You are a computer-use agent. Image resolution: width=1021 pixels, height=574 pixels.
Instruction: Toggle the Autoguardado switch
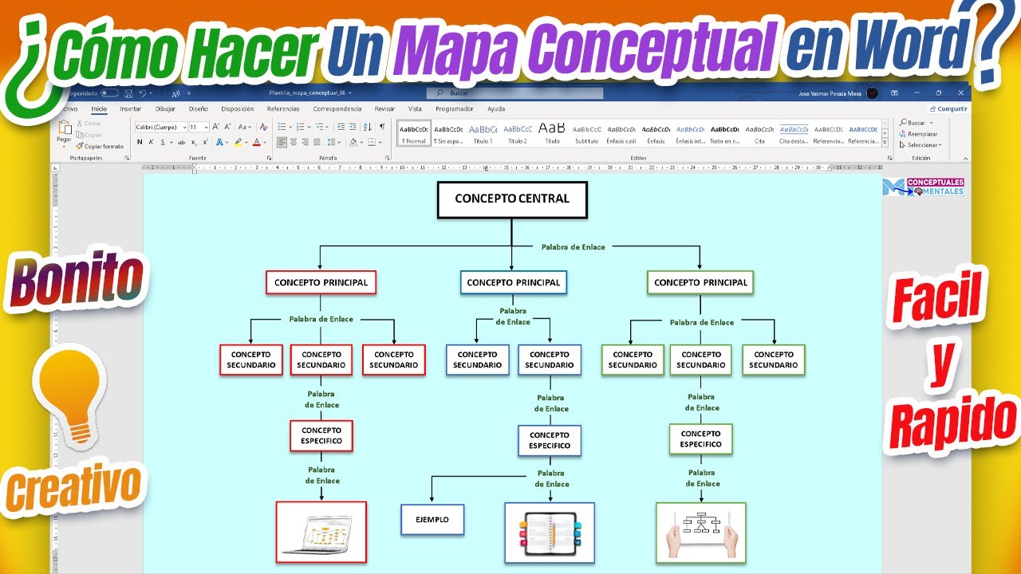(x=109, y=93)
